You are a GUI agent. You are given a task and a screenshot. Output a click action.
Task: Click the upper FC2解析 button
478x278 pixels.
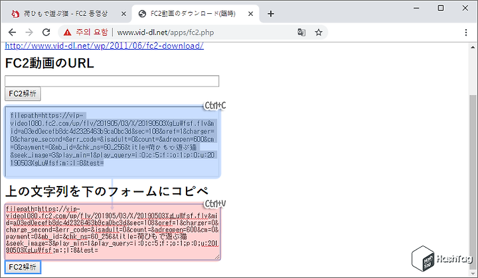point(23,93)
